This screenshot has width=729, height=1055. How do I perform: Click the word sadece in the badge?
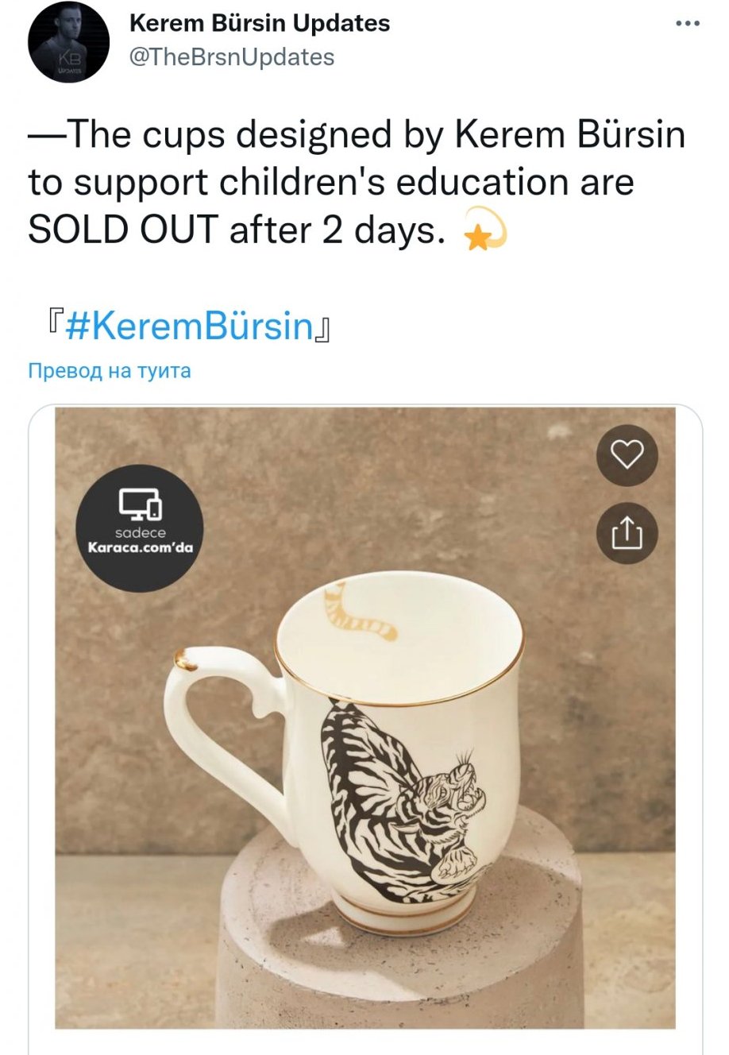tap(140, 532)
